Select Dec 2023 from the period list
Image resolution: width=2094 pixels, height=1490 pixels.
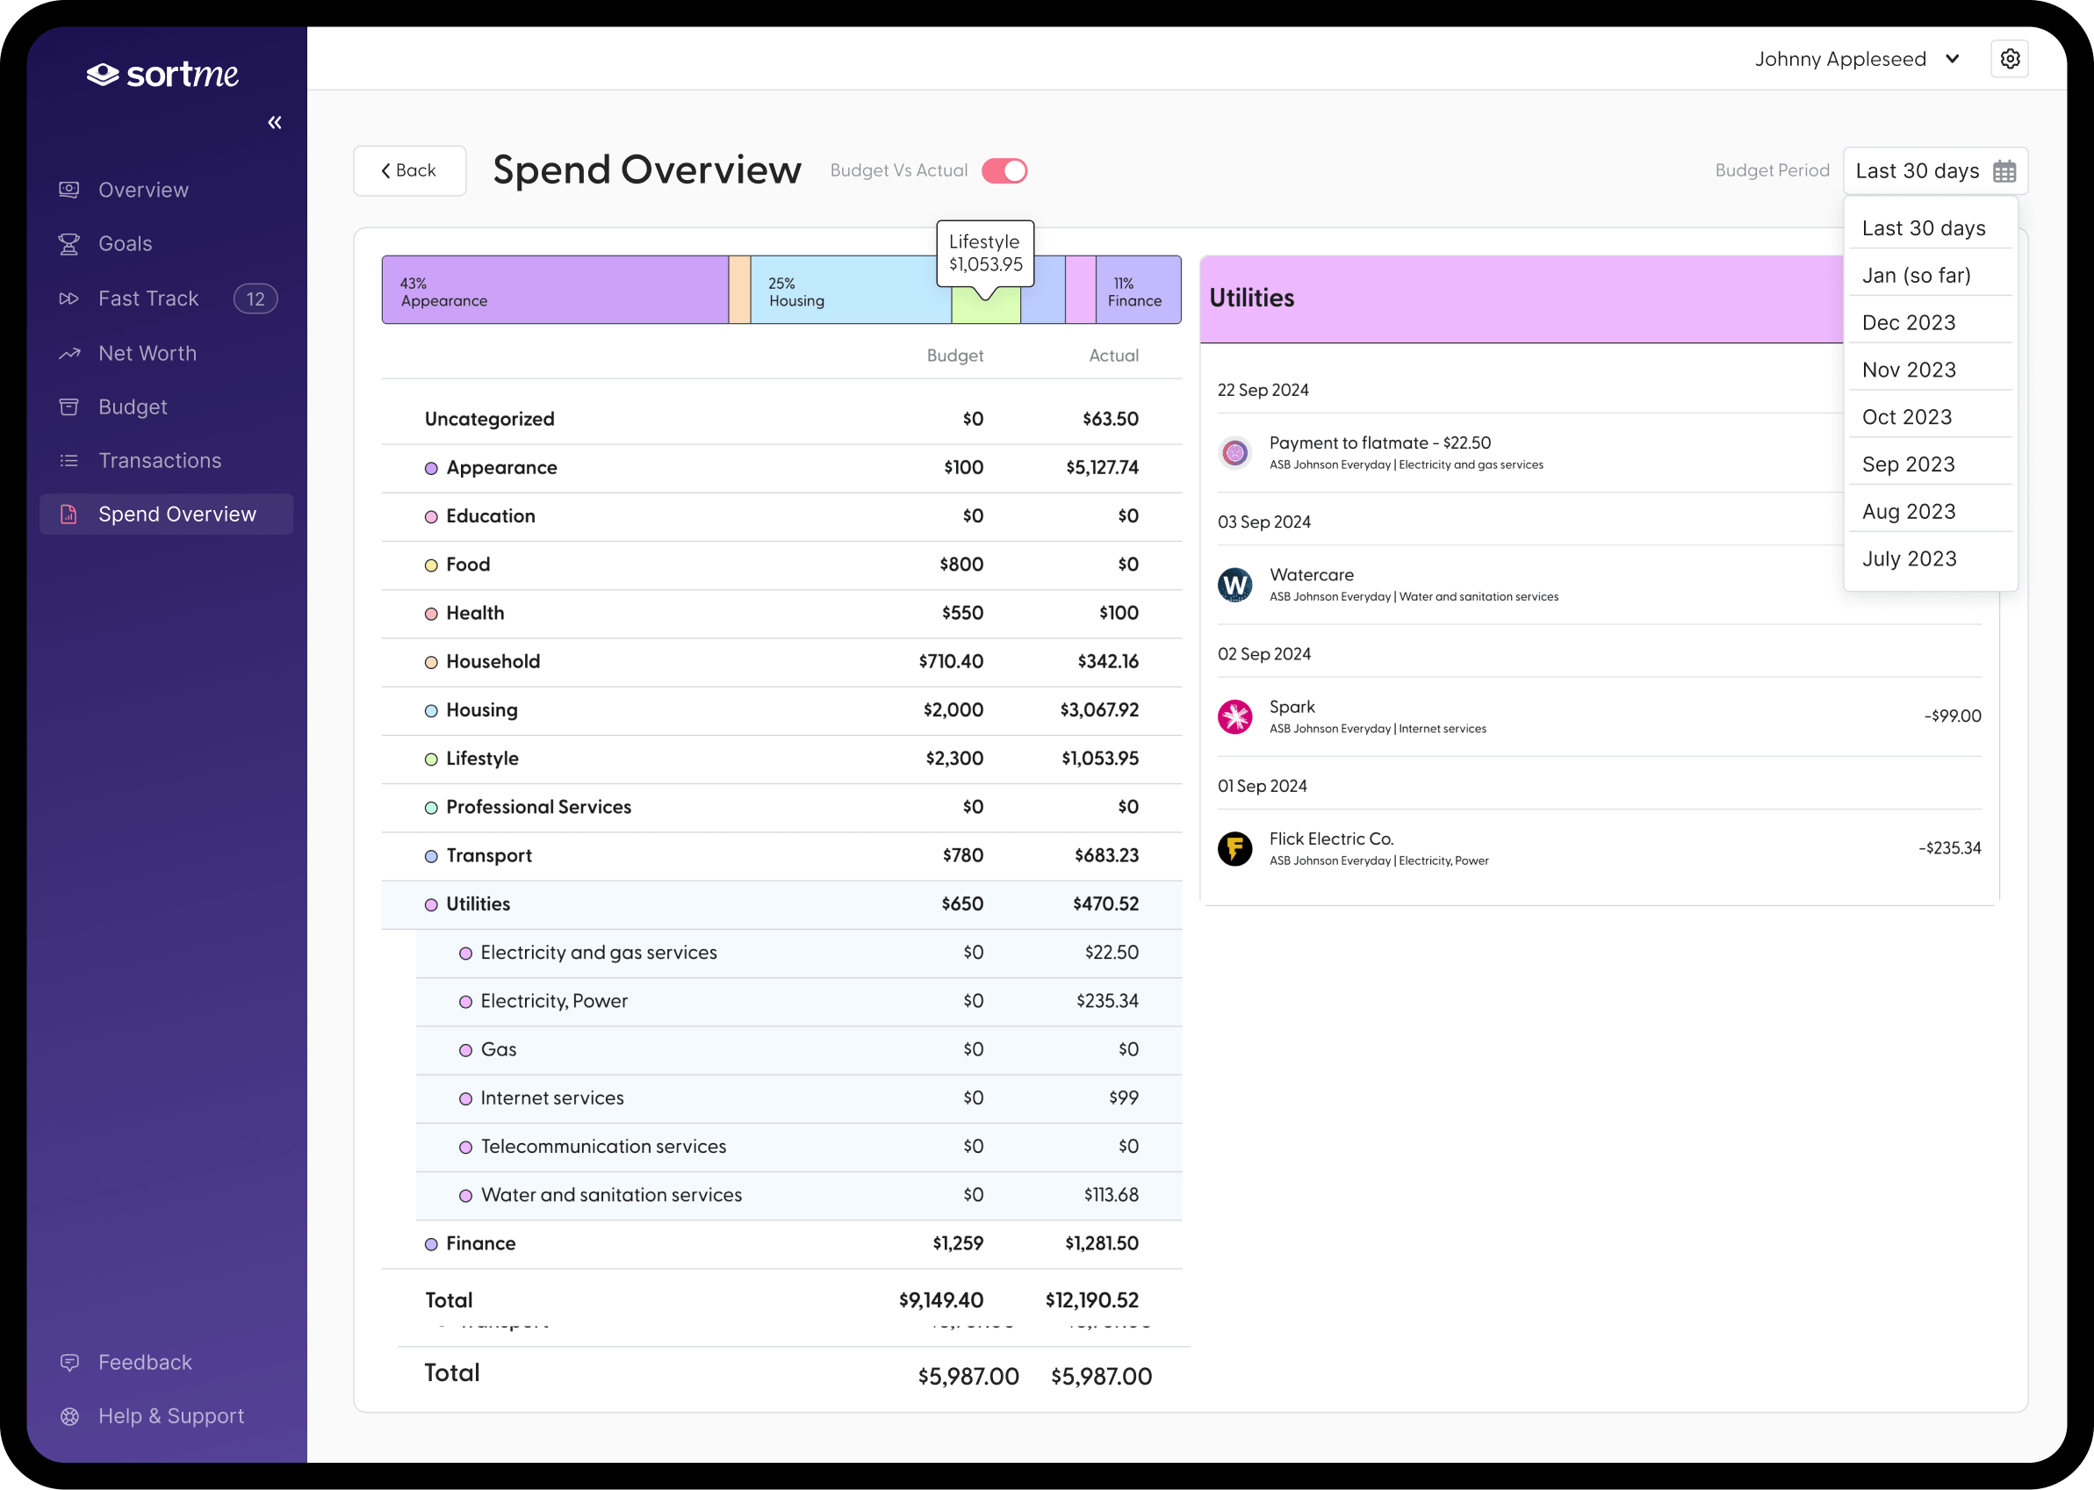click(1908, 322)
